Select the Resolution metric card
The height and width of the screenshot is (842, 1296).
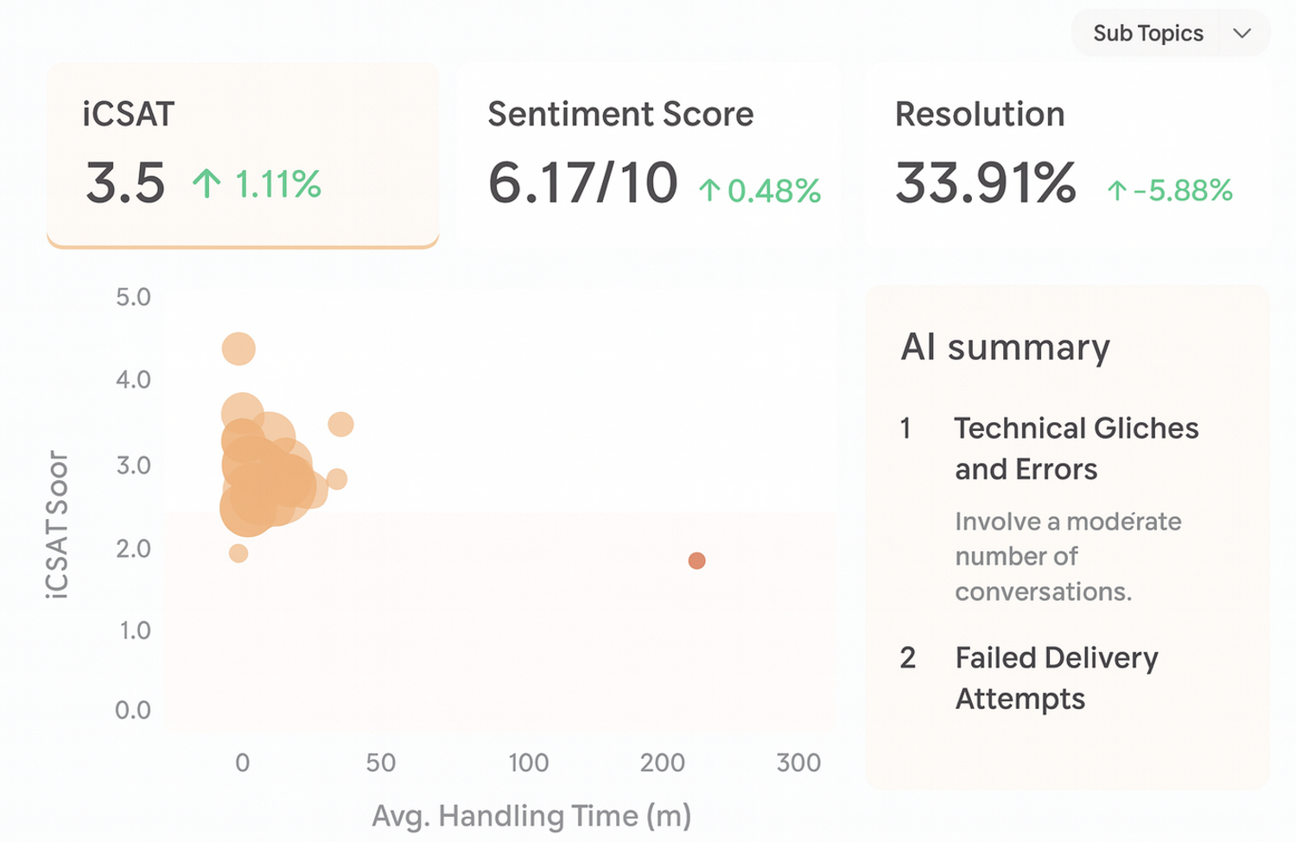pos(1067,155)
